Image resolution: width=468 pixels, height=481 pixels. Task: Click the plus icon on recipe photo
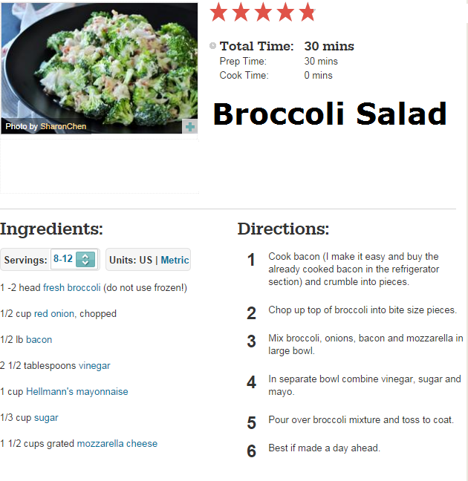pyautogui.click(x=189, y=127)
